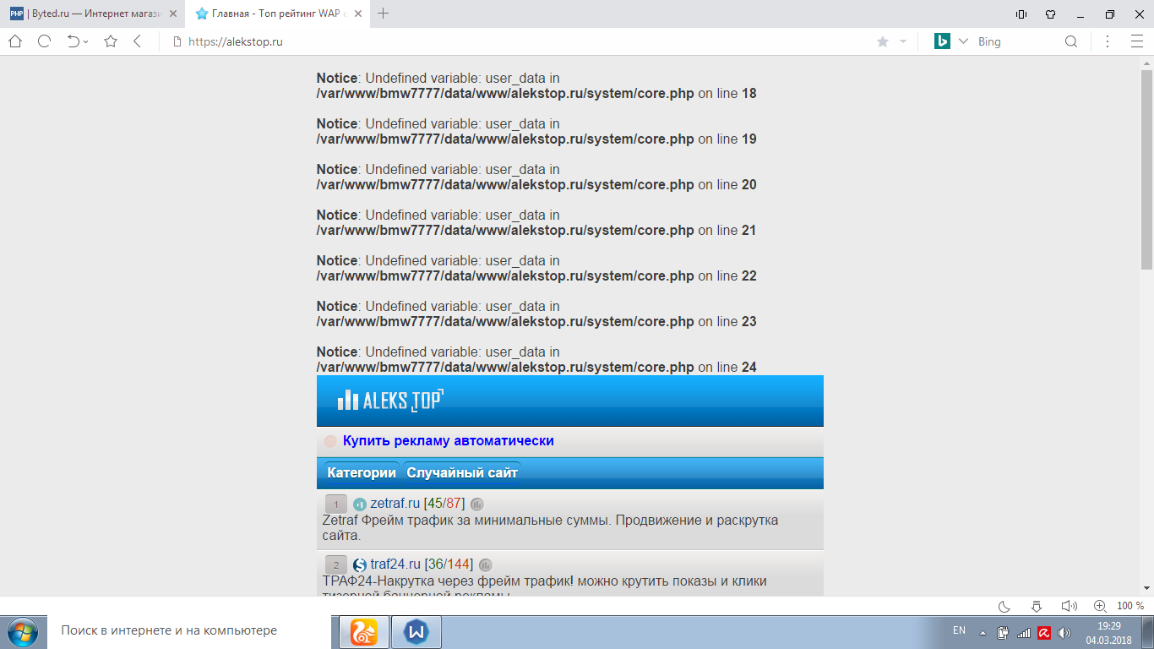Open the traf24.ru site link
This screenshot has width=1154, height=649.
coord(395,564)
